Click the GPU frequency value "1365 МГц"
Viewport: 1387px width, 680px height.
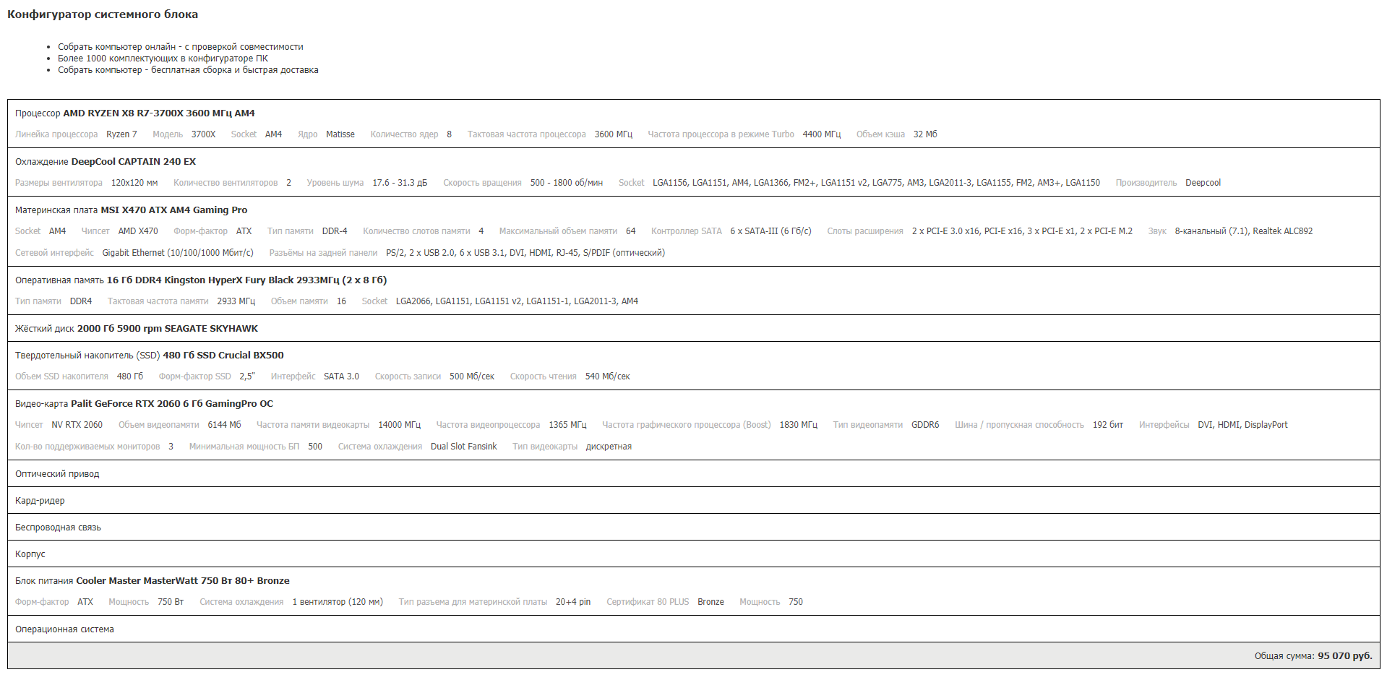tap(567, 425)
